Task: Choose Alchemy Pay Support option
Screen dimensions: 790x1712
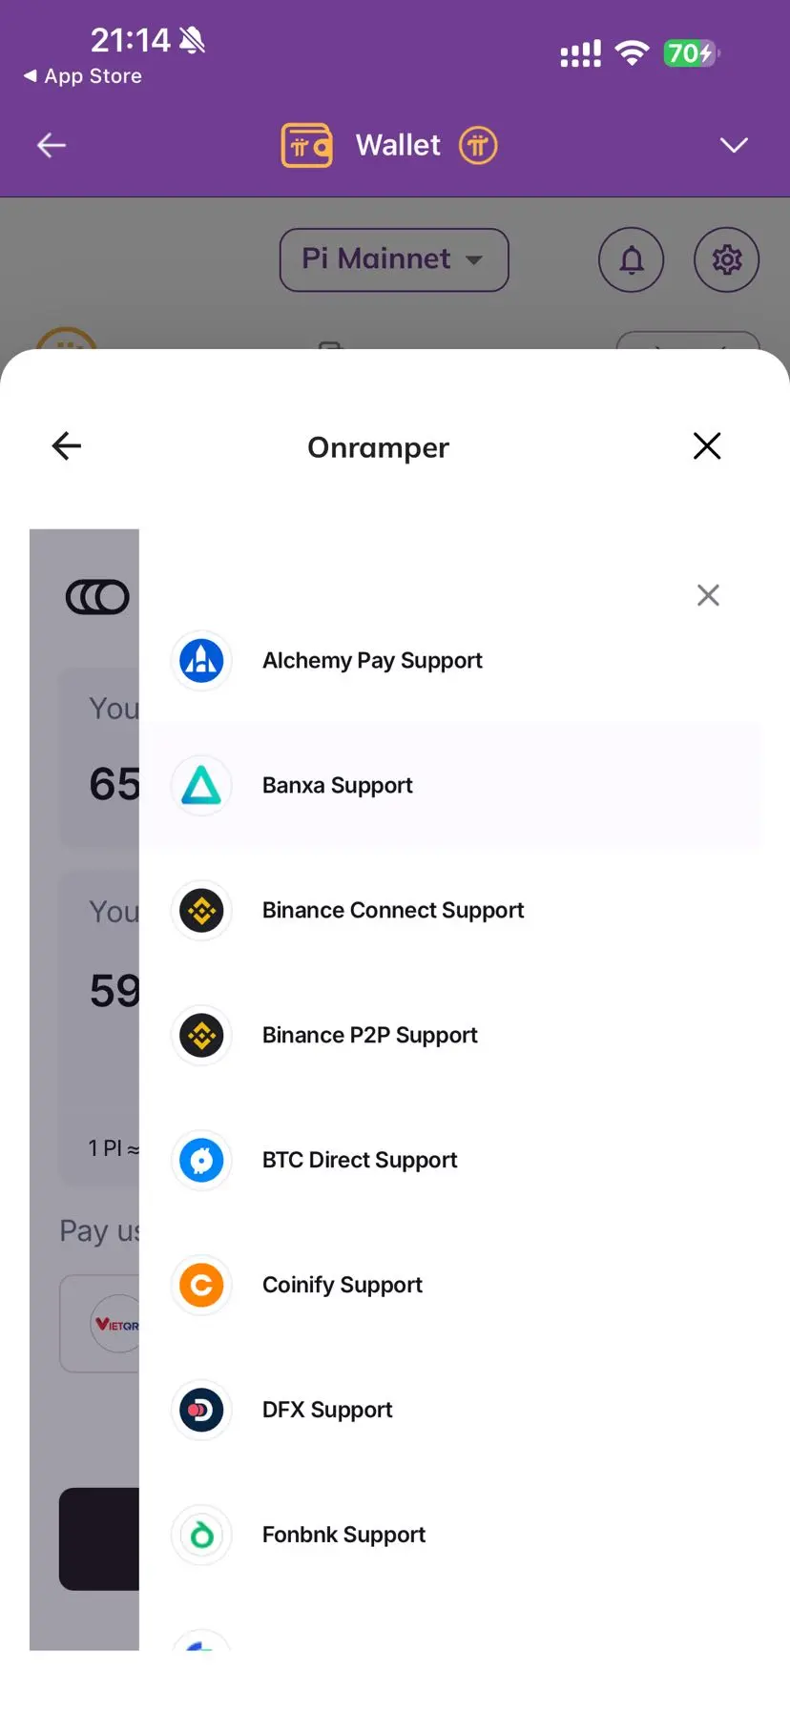Action: (x=456, y=660)
